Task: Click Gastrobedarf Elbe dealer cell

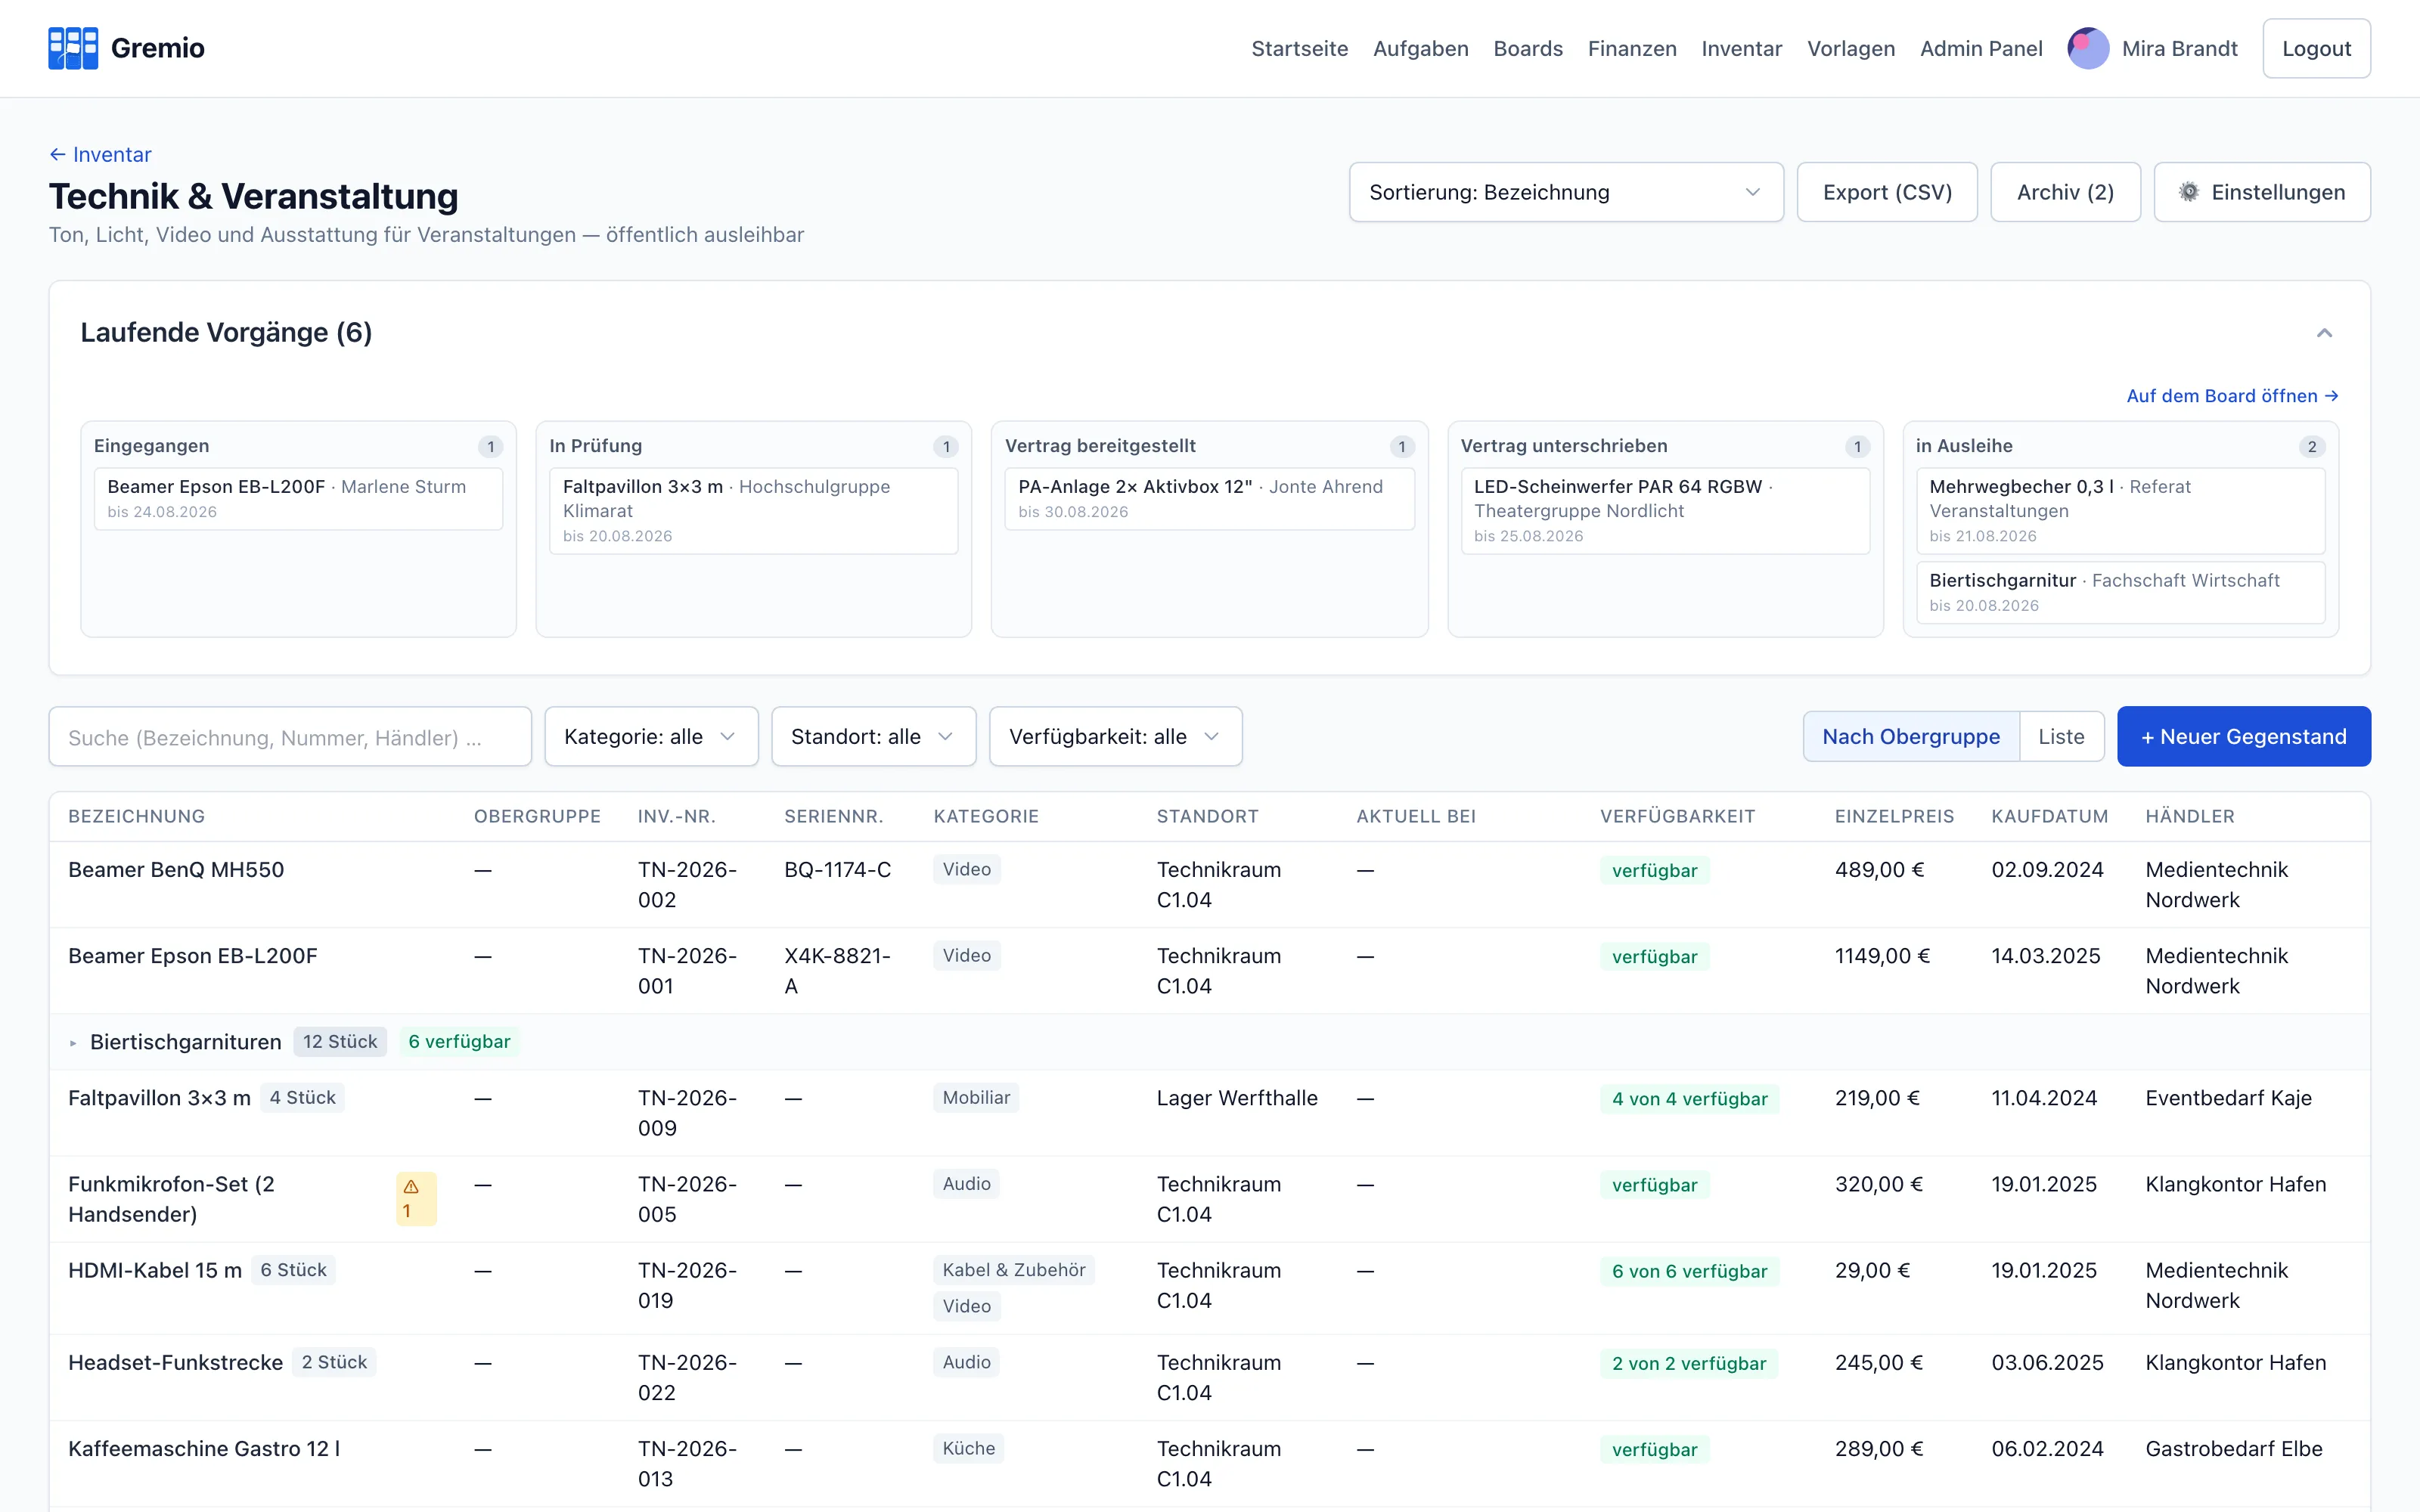Action: pos(2233,1448)
